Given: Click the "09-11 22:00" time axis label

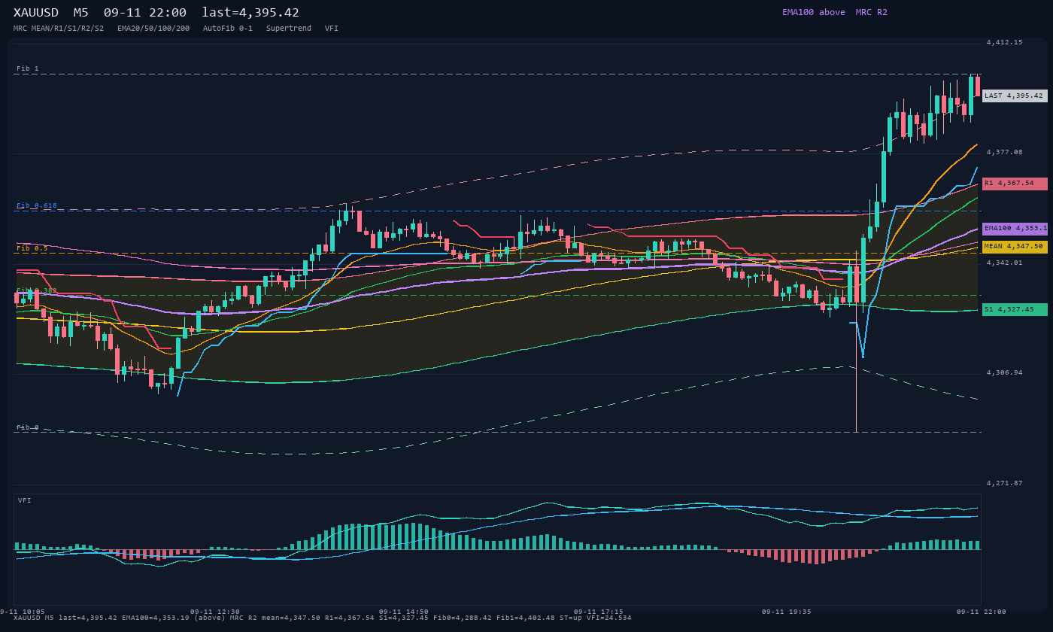Looking at the screenshot, I should point(981,612).
